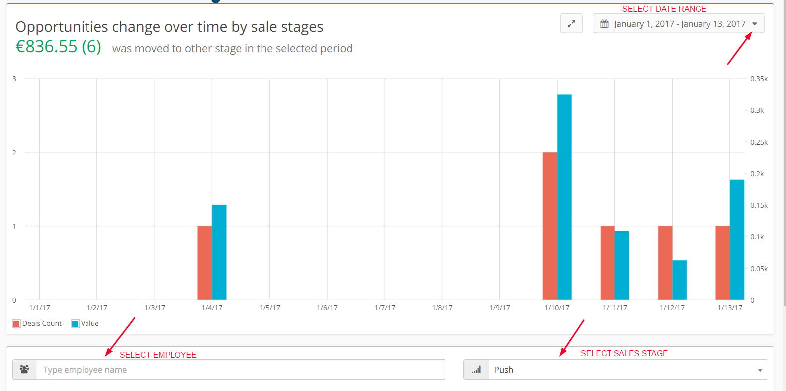Click the 1/1/17 axis label
The height and width of the screenshot is (391, 786).
pyautogui.click(x=40, y=308)
